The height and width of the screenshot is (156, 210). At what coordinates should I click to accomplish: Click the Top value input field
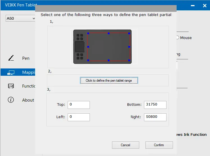click(x=79, y=105)
